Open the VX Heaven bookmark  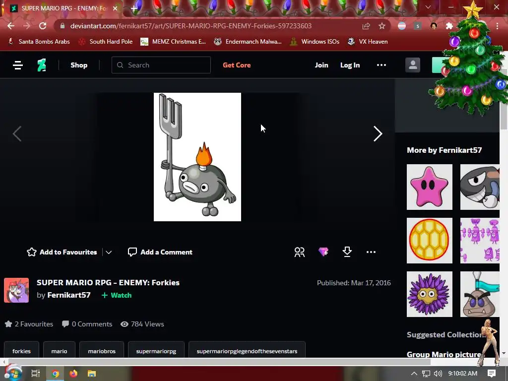[368, 42]
